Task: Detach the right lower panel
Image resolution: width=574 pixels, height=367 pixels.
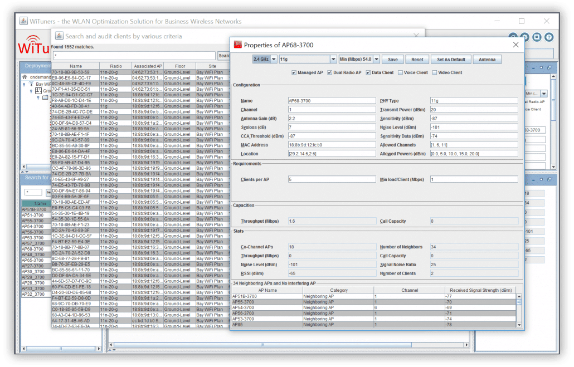Action: (549, 180)
